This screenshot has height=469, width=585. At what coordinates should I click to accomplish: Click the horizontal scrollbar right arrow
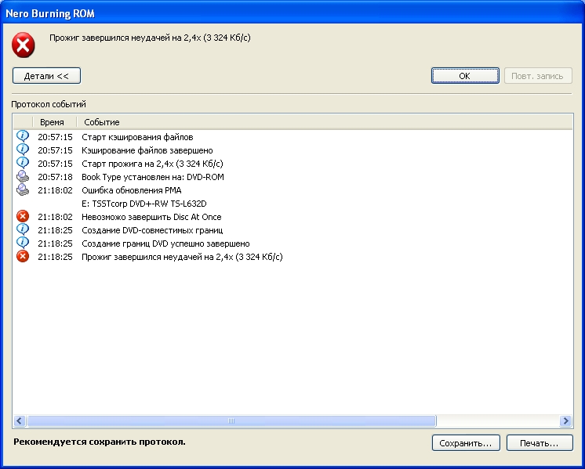pyautogui.click(x=566, y=421)
